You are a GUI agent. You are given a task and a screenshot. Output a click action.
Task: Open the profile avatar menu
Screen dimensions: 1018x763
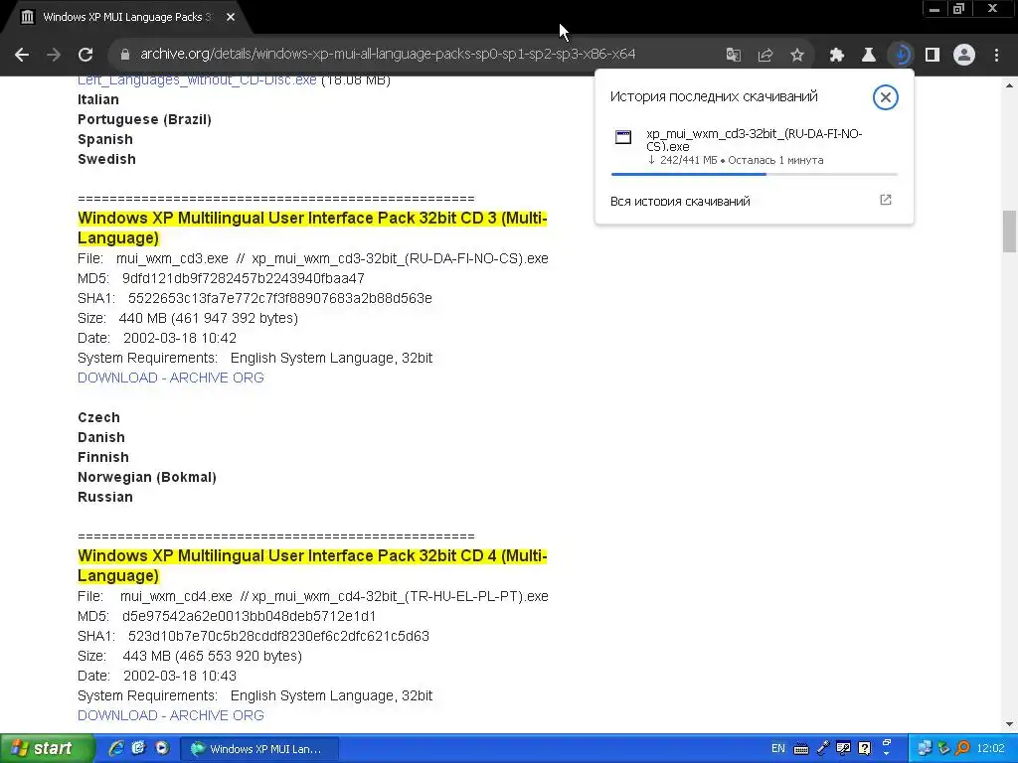(x=964, y=55)
